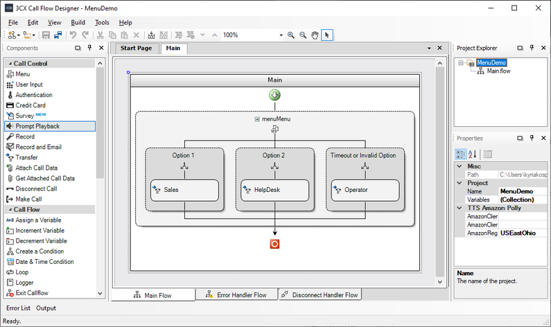Viewport: 551px width, 327px height.
Task: Collapse the Call Flow component group
Action: coord(10,210)
